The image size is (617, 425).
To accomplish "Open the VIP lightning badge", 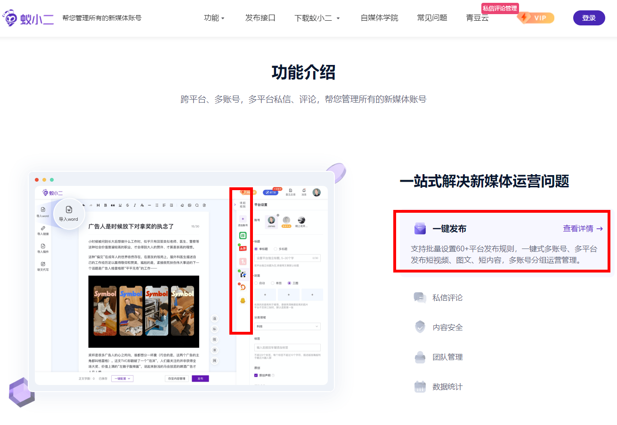I will pyautogui.click(x=536, y=18).
